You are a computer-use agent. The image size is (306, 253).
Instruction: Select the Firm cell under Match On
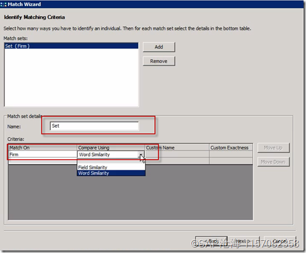pyautogui.click(x=43, y=154)
